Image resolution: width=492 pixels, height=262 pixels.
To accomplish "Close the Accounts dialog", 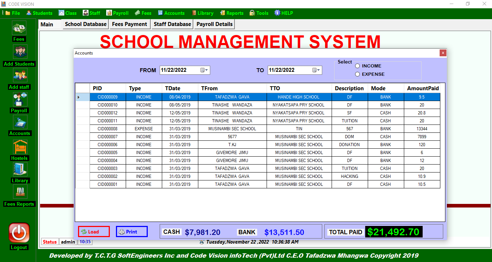I will click(x=443, y=53).
